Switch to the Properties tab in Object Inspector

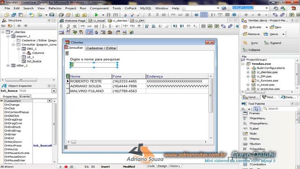click(x=10, y=97)
